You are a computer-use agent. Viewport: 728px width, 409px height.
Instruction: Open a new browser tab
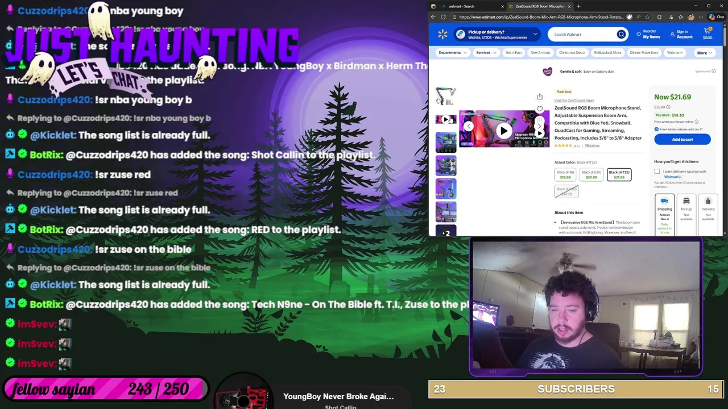(x=578, y=6)
